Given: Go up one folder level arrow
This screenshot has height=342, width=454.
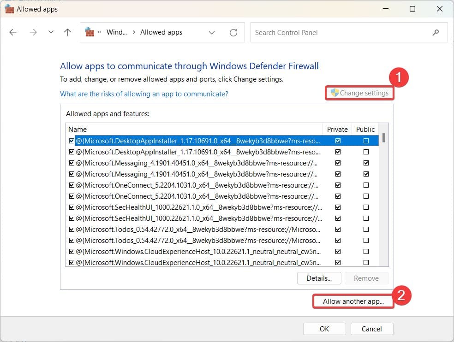Looking at the screenshot, I should click(x=67, y=32).
